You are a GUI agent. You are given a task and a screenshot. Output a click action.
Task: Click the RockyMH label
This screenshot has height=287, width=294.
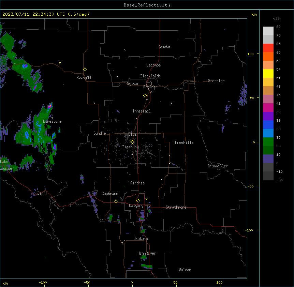[x=84, y=77]
